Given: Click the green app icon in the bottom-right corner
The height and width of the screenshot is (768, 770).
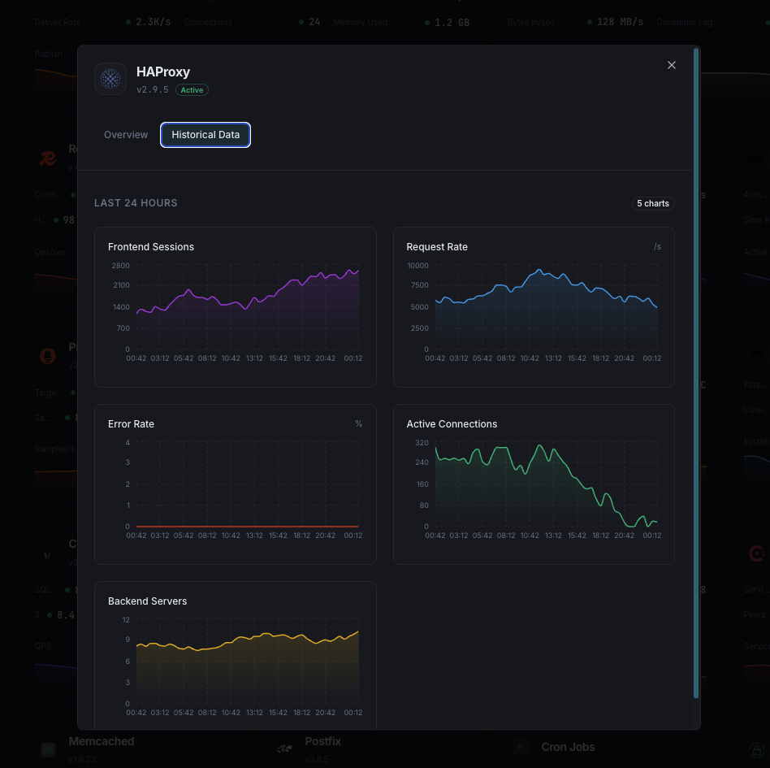Looking at the screenshot, I should pyautogui.click(x=756, y=750).
